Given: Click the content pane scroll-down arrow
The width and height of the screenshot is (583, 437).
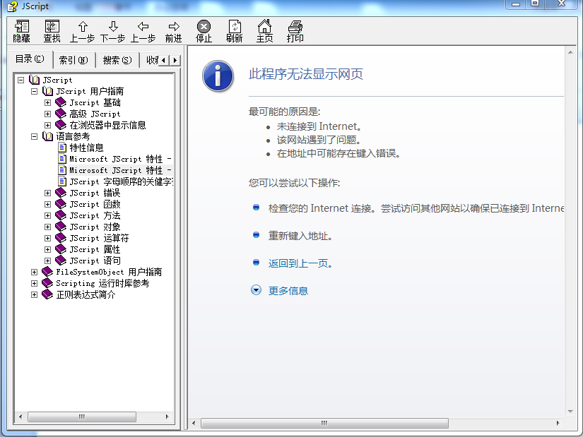Looking at the screenshot, I should click(x=570, y=412).
